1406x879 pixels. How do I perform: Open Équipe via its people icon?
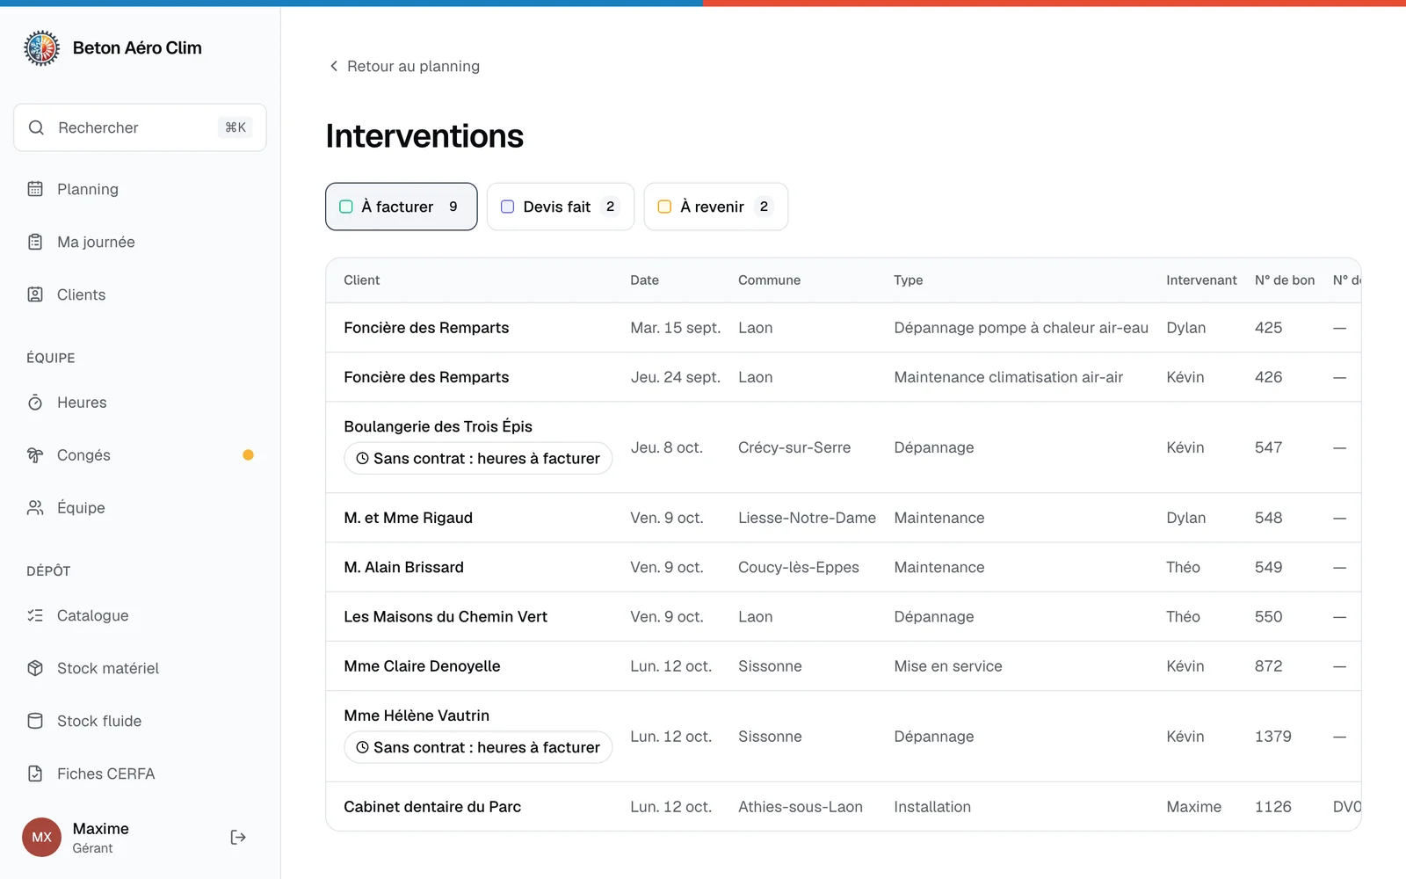[35, 508]
